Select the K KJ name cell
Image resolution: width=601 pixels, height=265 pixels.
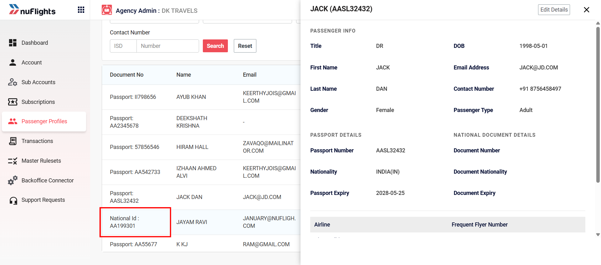coord(182,244)
